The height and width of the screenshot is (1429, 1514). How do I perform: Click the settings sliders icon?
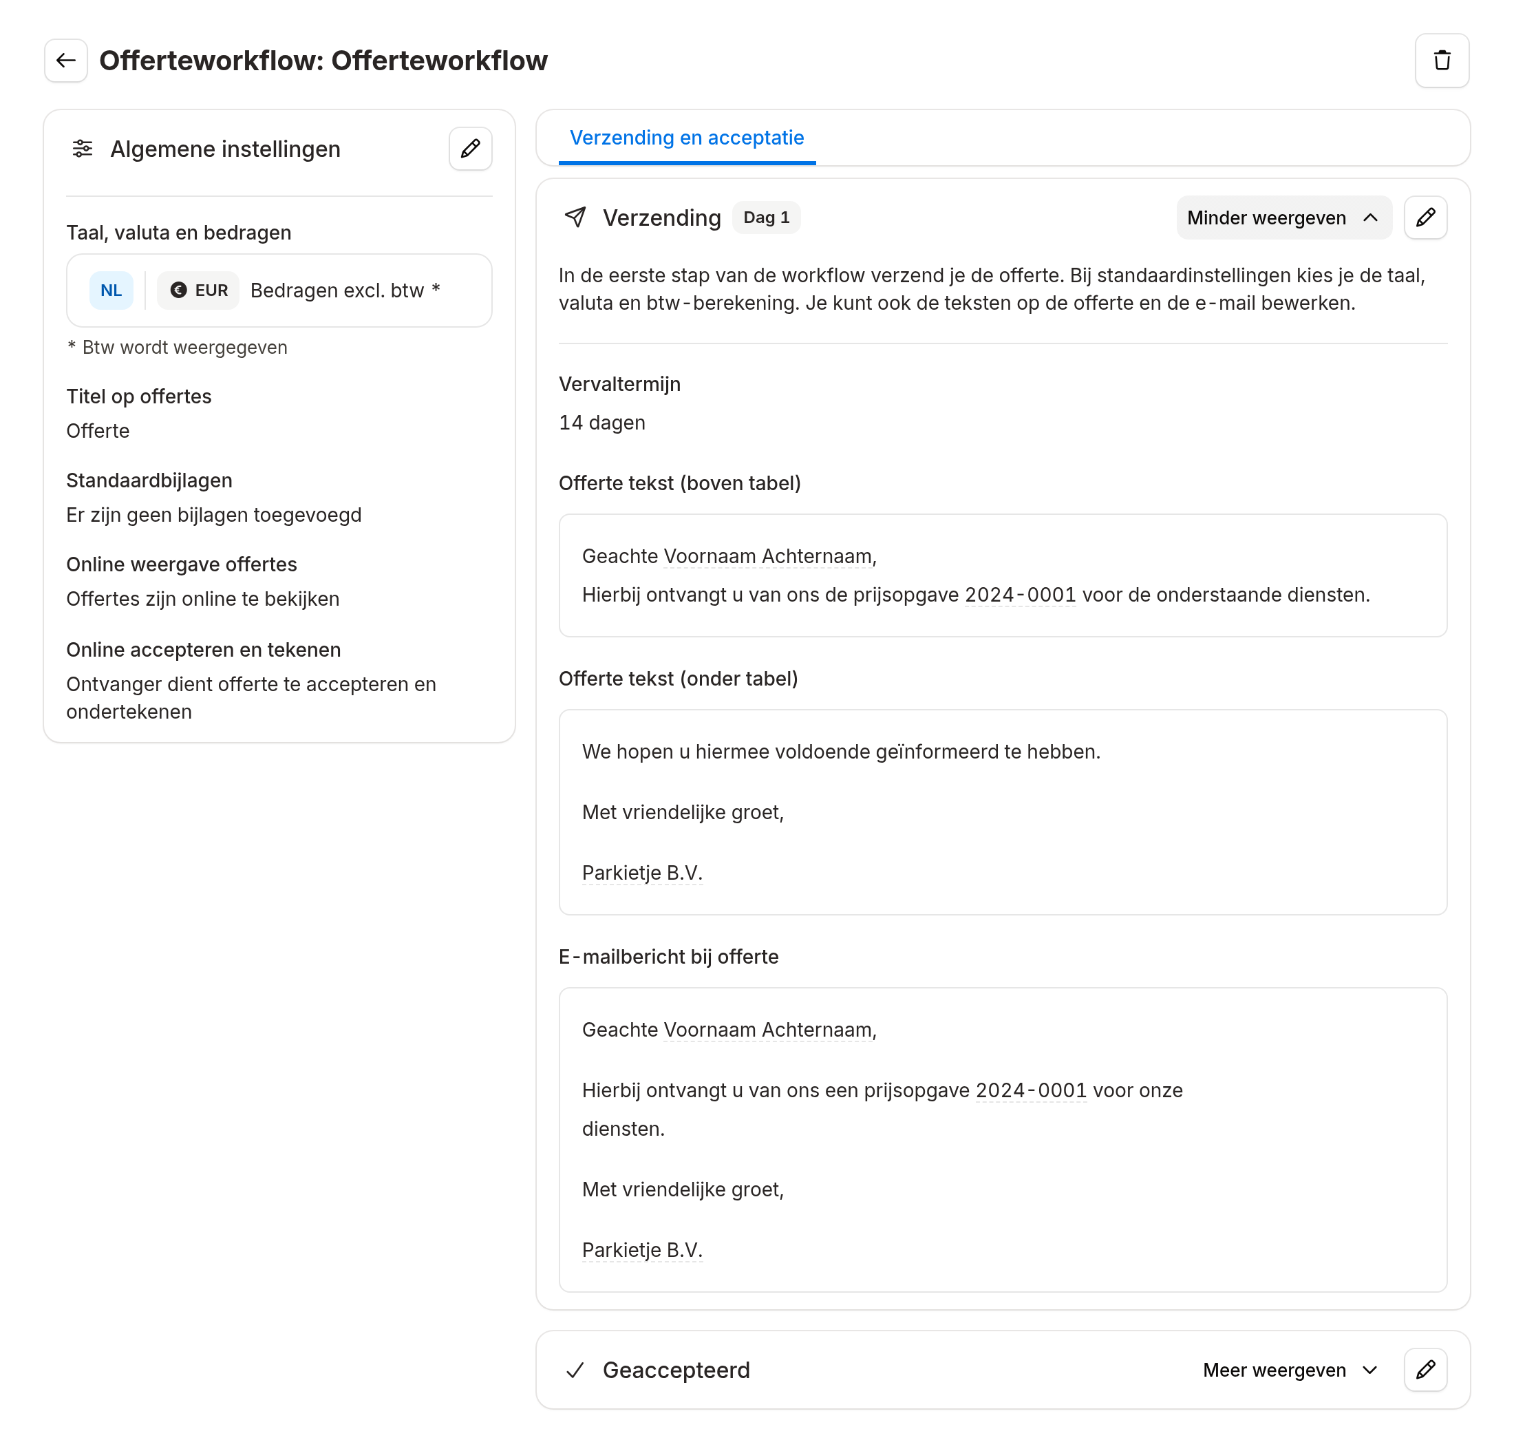[x=83, y=149]
